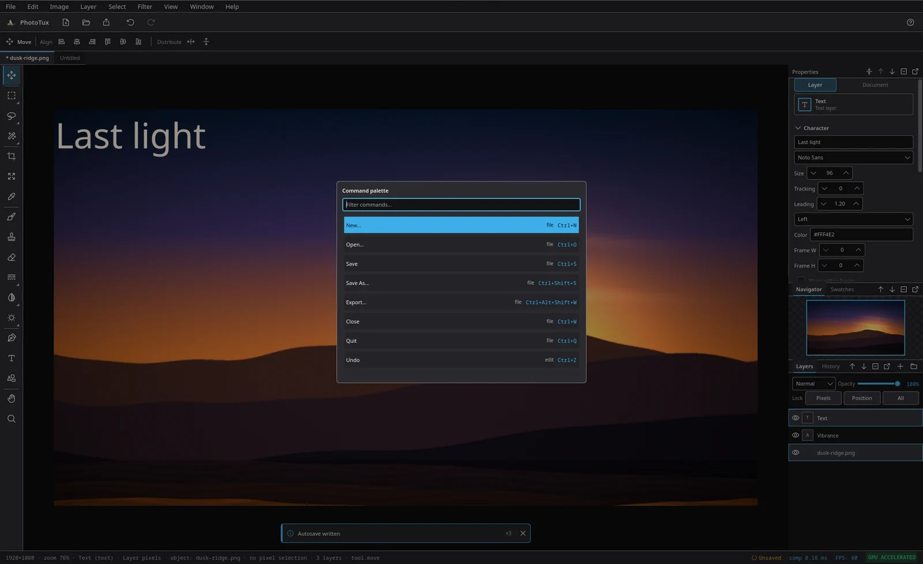923x564 pixels.
Task: Decrease the Tracking value
Action: tap(824, 188)
